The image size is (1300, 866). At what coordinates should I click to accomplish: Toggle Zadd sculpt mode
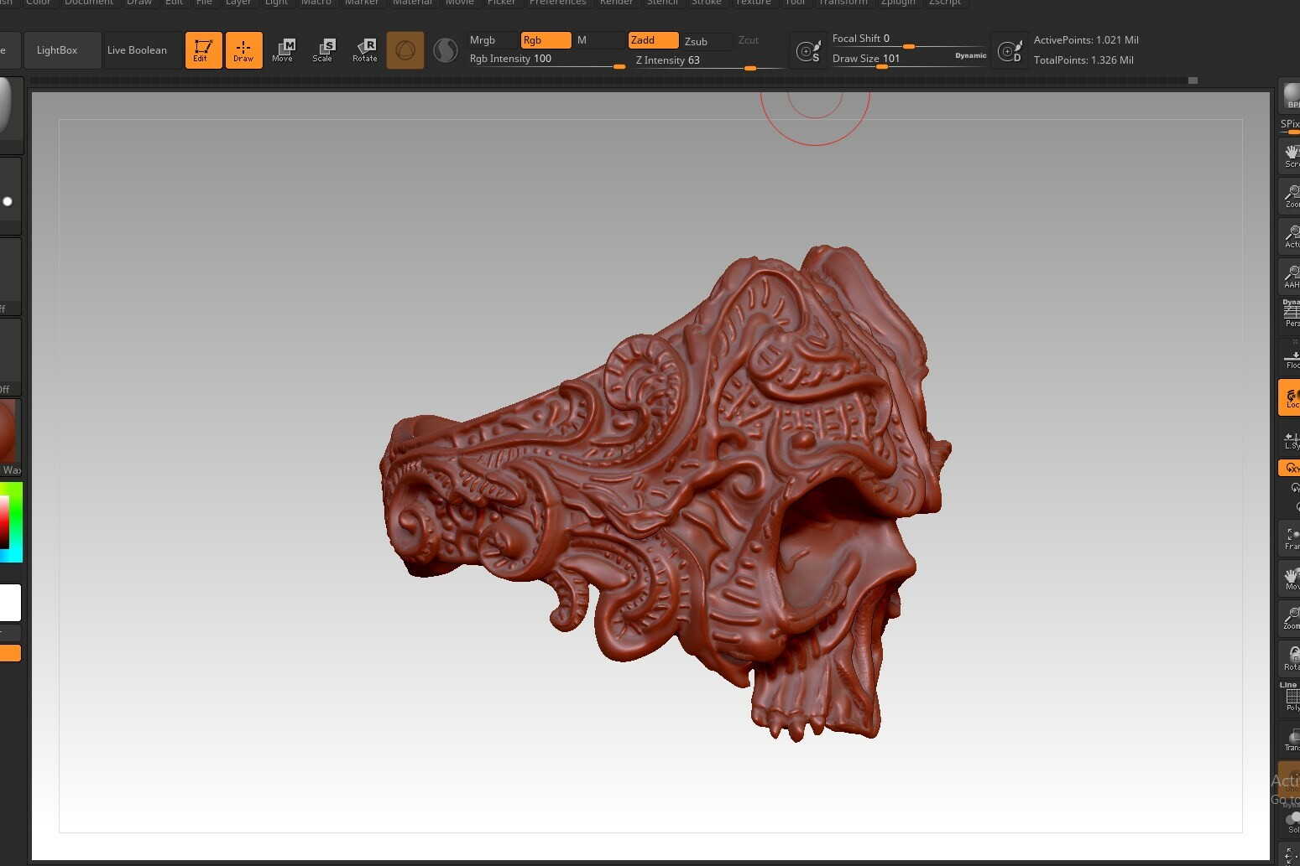point(653,40)
